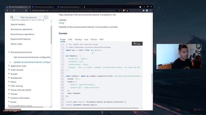Select the Java example tab
Image resolution: width=206 pixels, height=115 pixels.
pos(86,39)
